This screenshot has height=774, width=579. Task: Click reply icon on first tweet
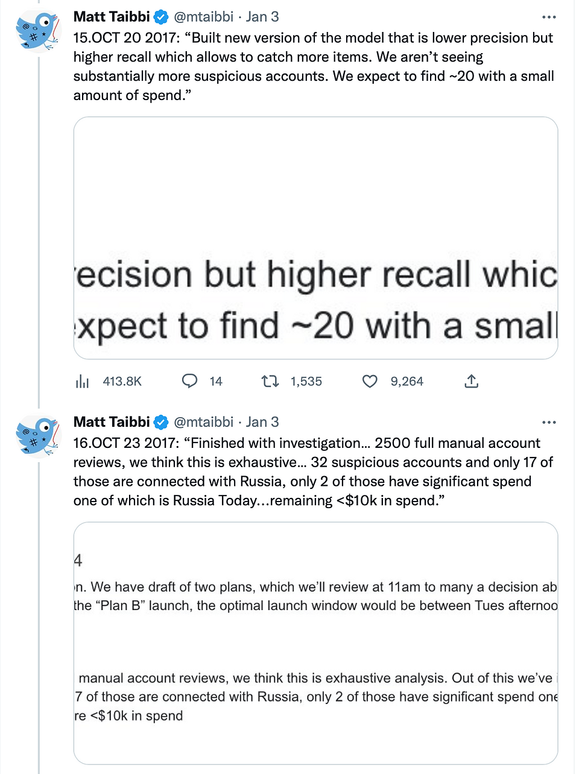point(190,381)
